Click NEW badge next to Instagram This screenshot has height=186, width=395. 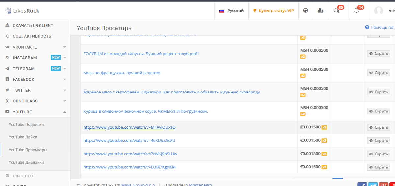56,58
